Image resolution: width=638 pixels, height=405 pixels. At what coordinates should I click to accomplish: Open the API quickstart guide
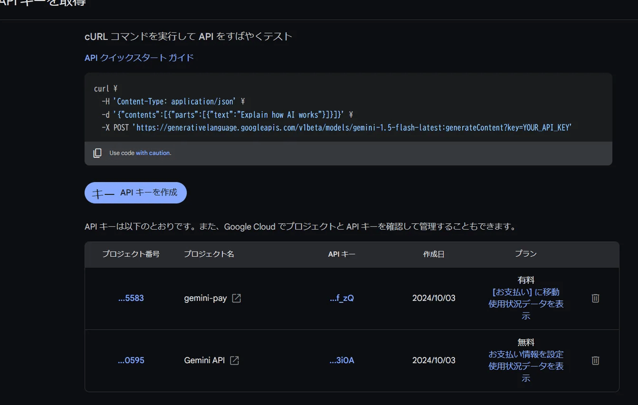coord(138,57)
